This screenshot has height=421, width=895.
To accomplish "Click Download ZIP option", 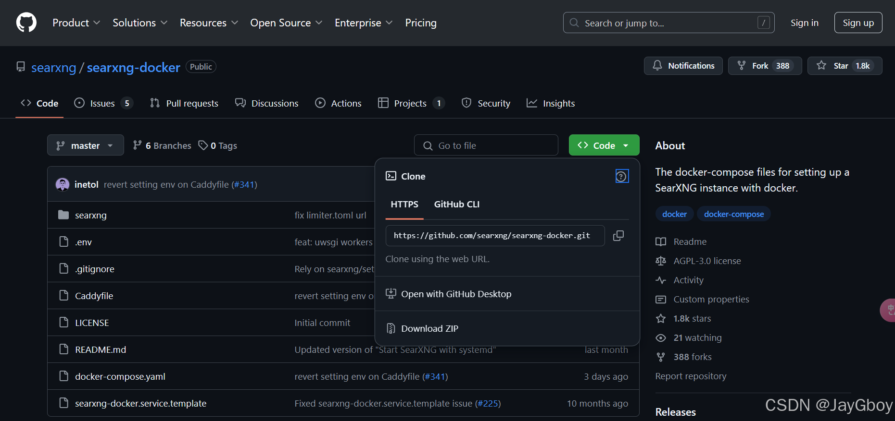I will point(429,328).
